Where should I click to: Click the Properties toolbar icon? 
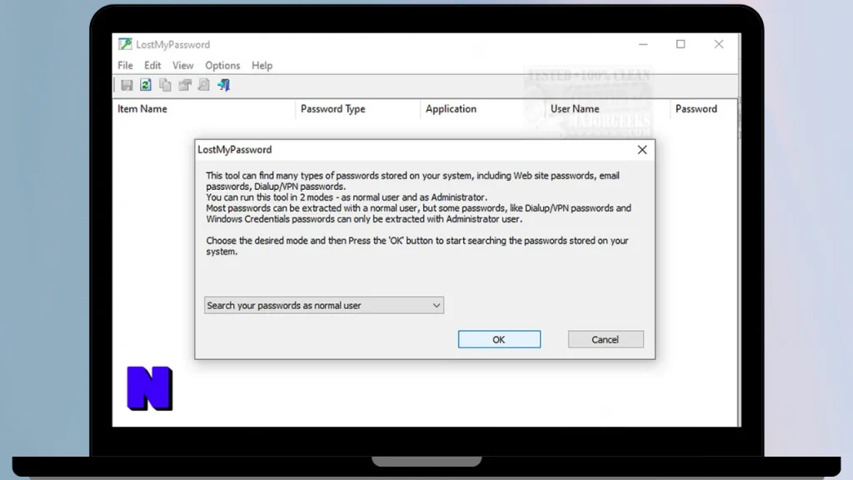185,85
